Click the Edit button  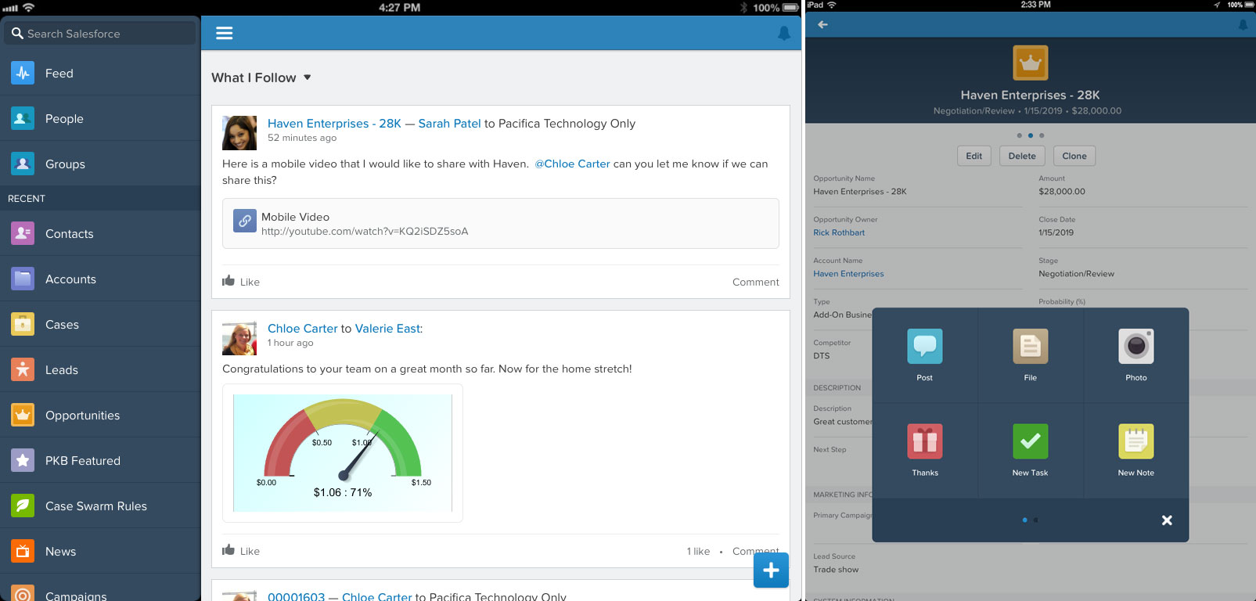pos(973,156)
